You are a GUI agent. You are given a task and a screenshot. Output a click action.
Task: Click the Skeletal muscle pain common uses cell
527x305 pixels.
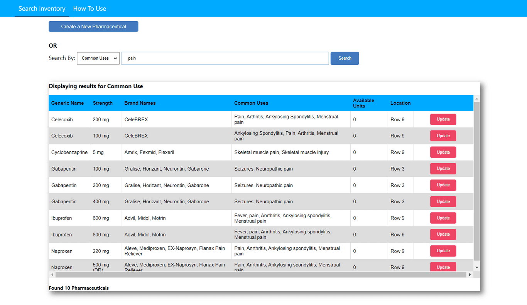(291, 152)
